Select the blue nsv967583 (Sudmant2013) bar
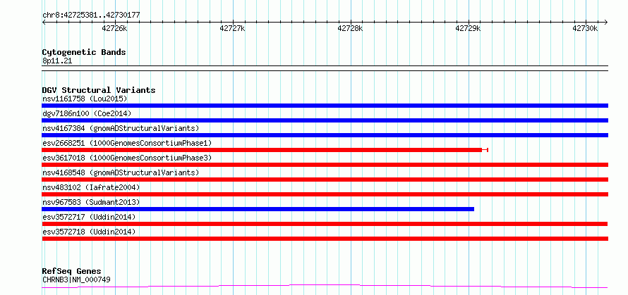 pos(258,209)
